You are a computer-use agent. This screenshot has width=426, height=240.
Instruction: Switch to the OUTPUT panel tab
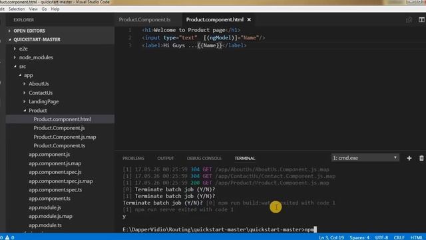tap(166, 158)
